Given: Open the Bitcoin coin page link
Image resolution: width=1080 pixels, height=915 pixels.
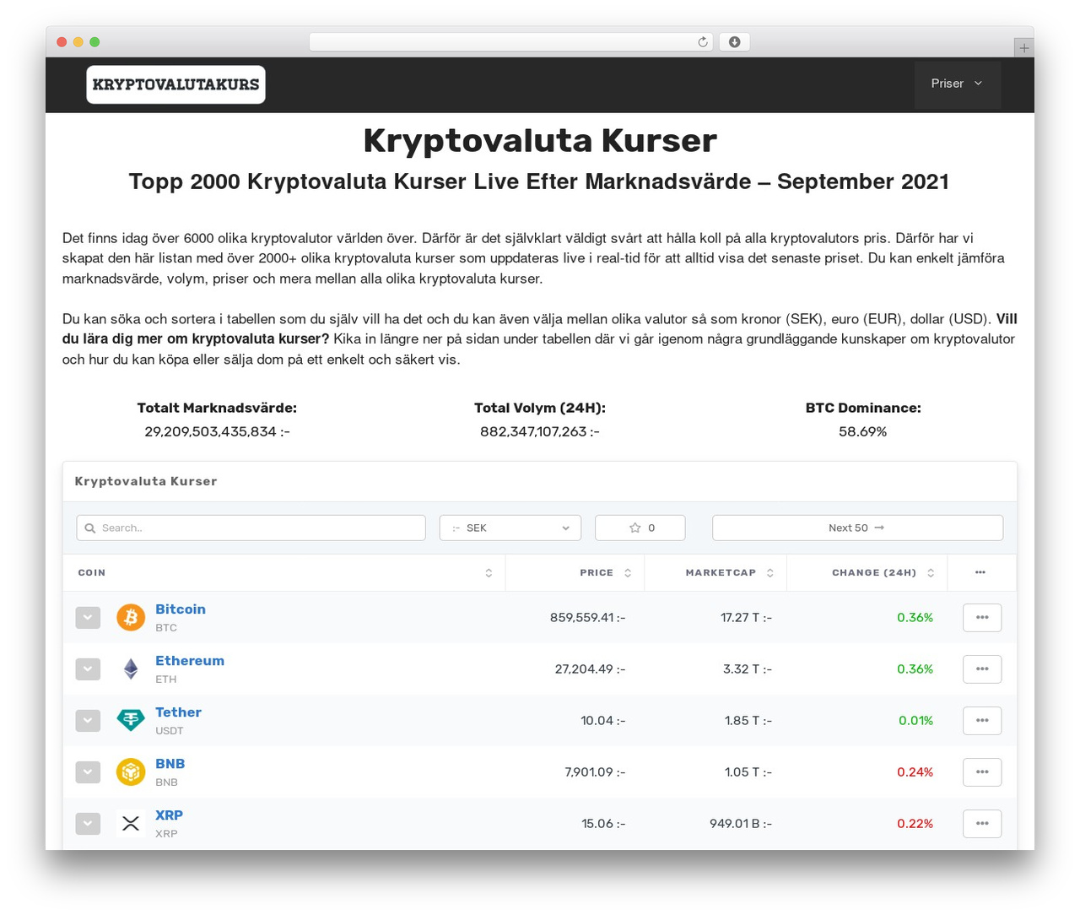Looking at the screenshot, I should pos(181,609).
